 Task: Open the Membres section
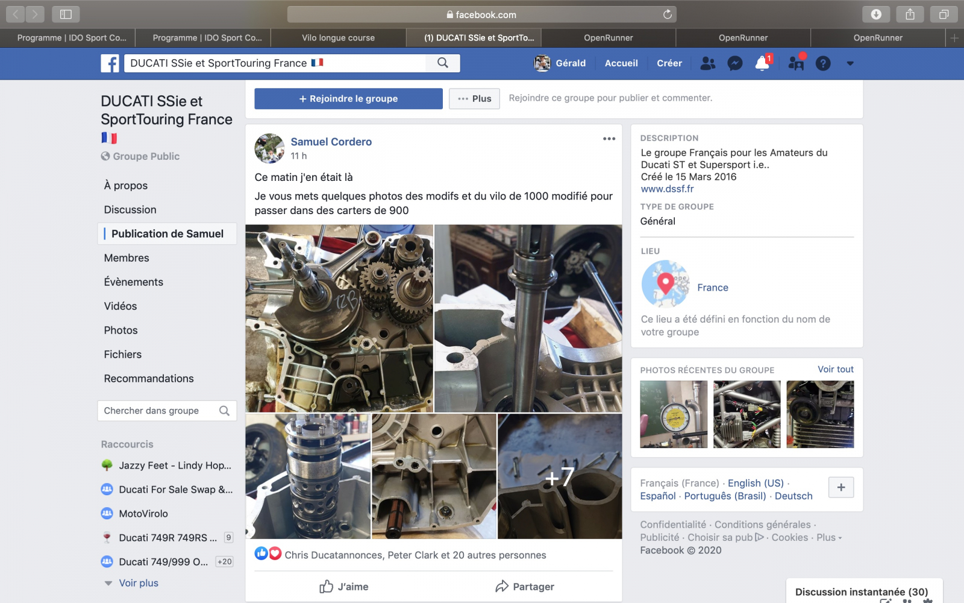point(127,258)
